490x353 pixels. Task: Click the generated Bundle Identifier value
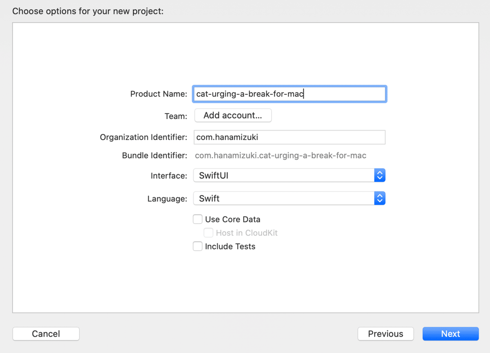(281, 155)
